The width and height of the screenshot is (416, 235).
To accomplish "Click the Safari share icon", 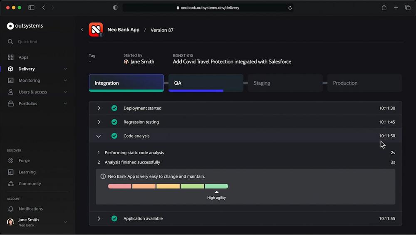I will coord(384,7).
